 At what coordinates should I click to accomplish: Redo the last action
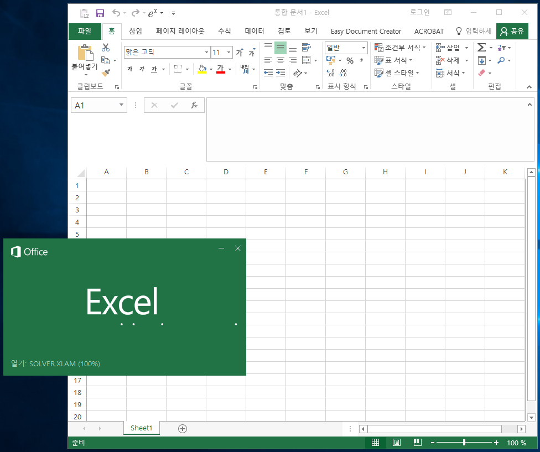click(x=136, y=13)
